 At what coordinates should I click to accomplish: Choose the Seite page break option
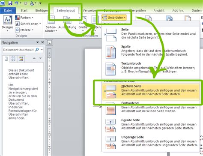point(151,35)
